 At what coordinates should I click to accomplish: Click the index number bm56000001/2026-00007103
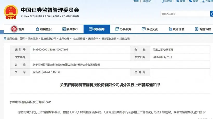click(50, 49)
